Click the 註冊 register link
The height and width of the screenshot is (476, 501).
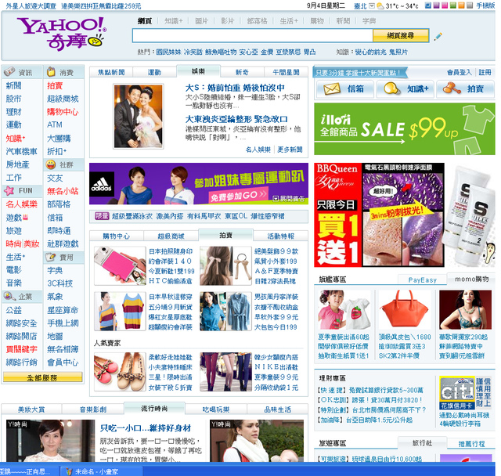click(x=485, y=73)
